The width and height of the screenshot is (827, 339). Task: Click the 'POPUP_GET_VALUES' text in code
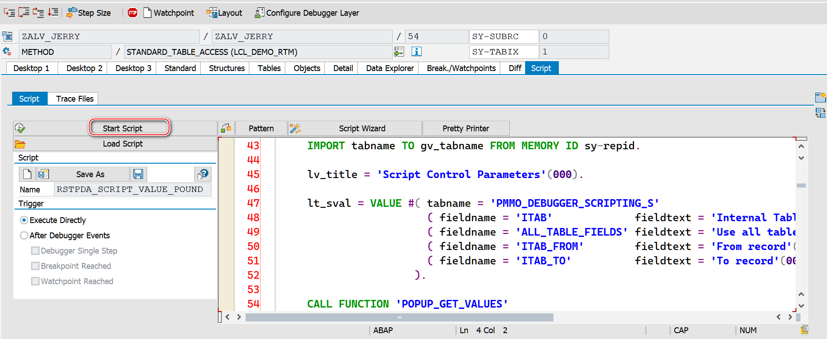tap(452, 304)
